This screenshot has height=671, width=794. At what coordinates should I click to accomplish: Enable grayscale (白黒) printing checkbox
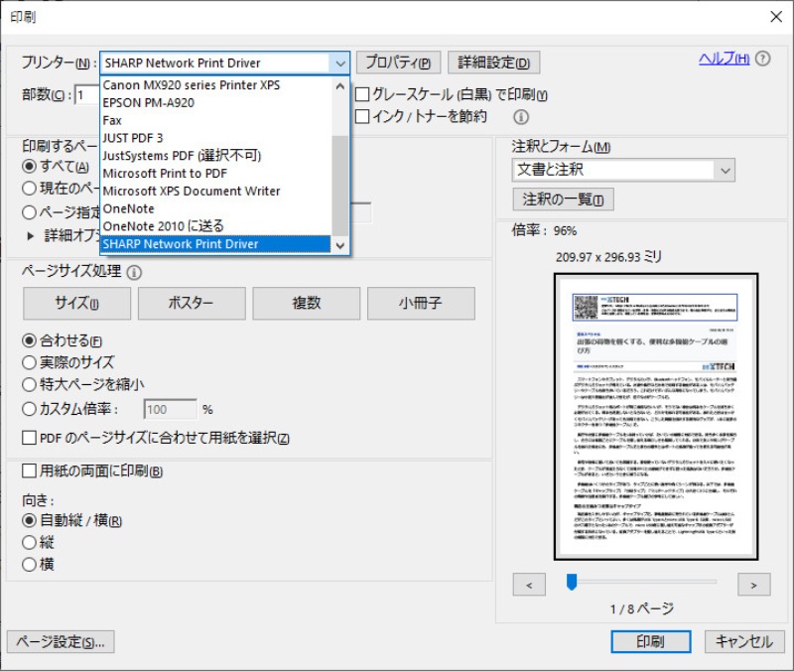coord(363,95)
